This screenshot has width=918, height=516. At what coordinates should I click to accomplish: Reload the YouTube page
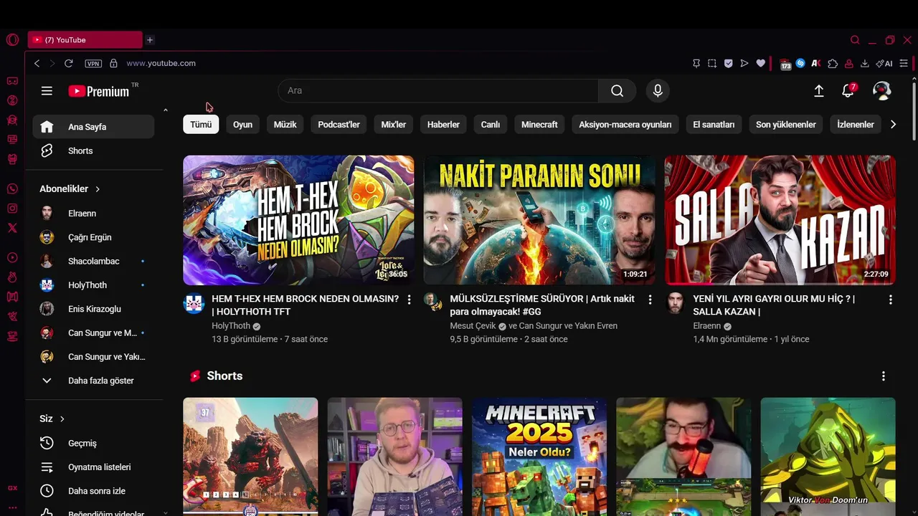[x=69, y=63]
